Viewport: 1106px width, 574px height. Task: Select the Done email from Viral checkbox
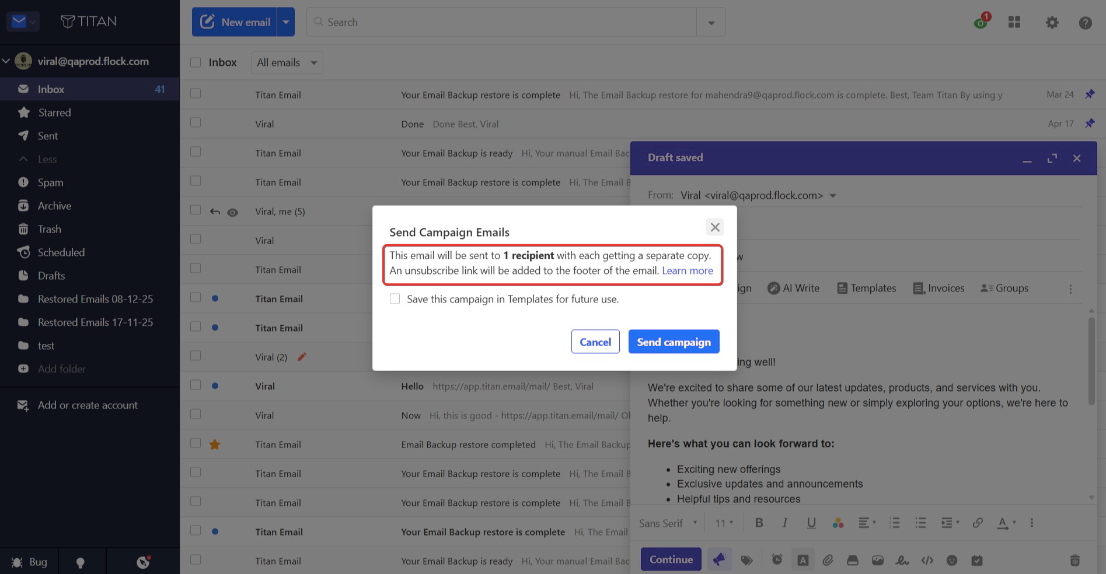coord(196,122)
